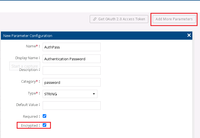Click the Type label text
The height and width of the screenshot is (138, 200).
click(32, 93)
